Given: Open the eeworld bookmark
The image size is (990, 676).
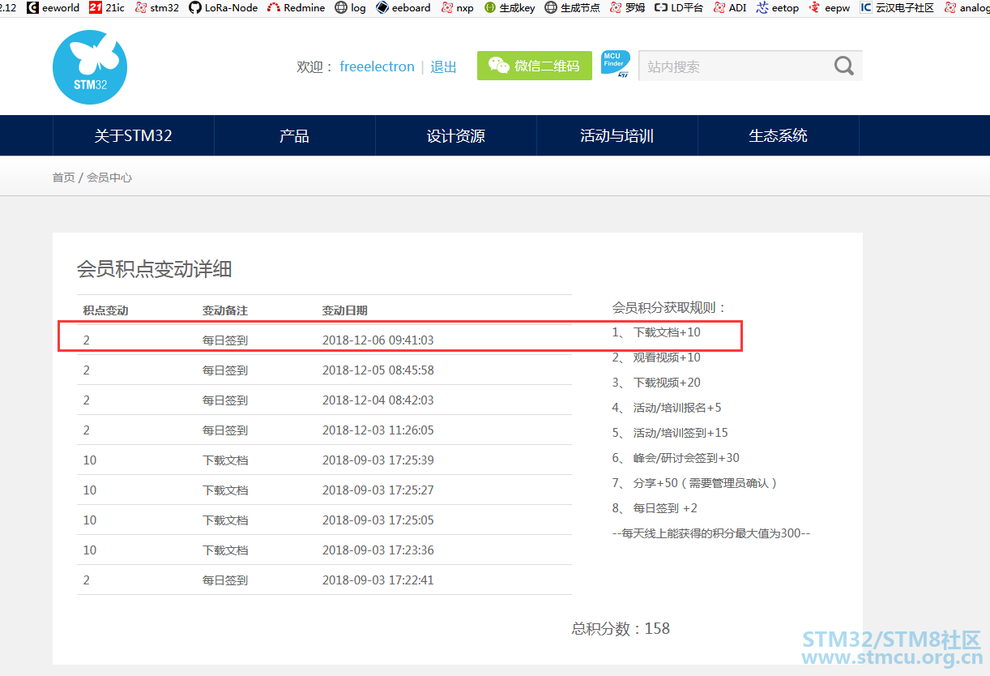Looking at the screenshot, I should click(53, 7).
